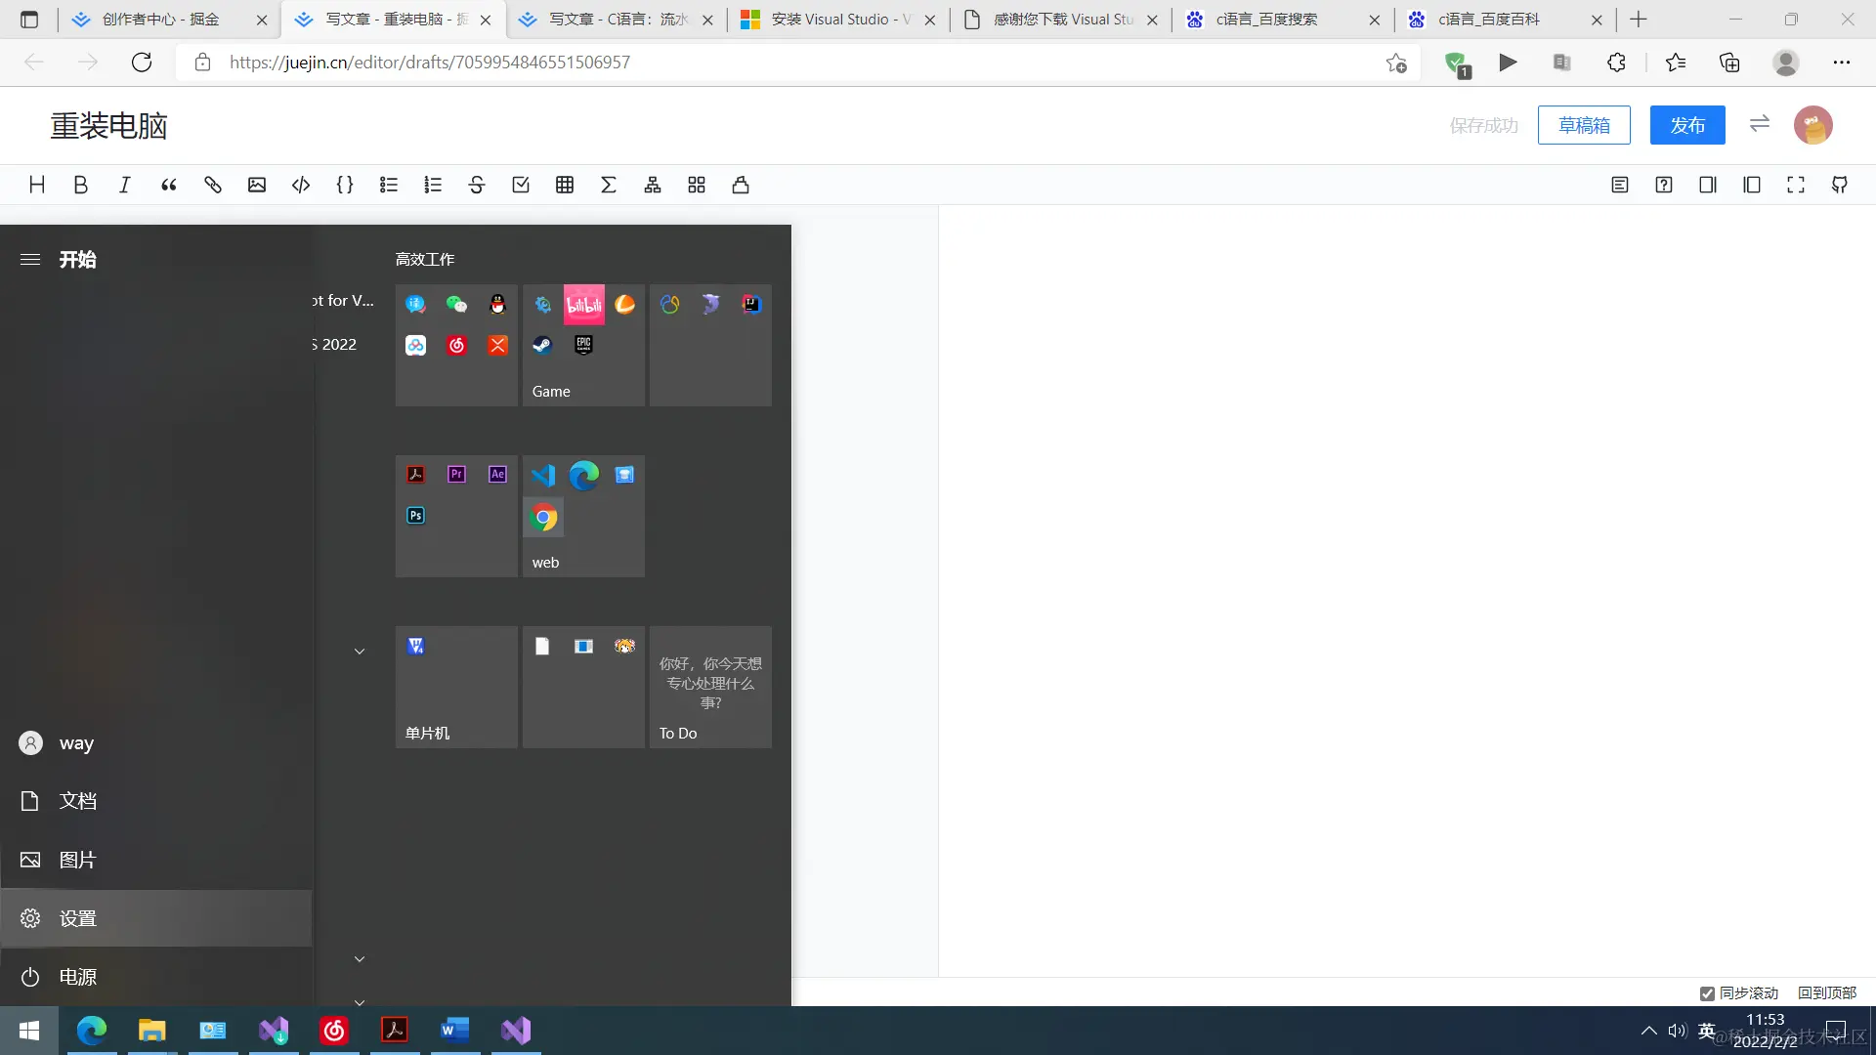Viewport: 1876px width, 1055px height.
Task: Open the 草稿箱 drafts button
Action: (x=1583, y=125)
